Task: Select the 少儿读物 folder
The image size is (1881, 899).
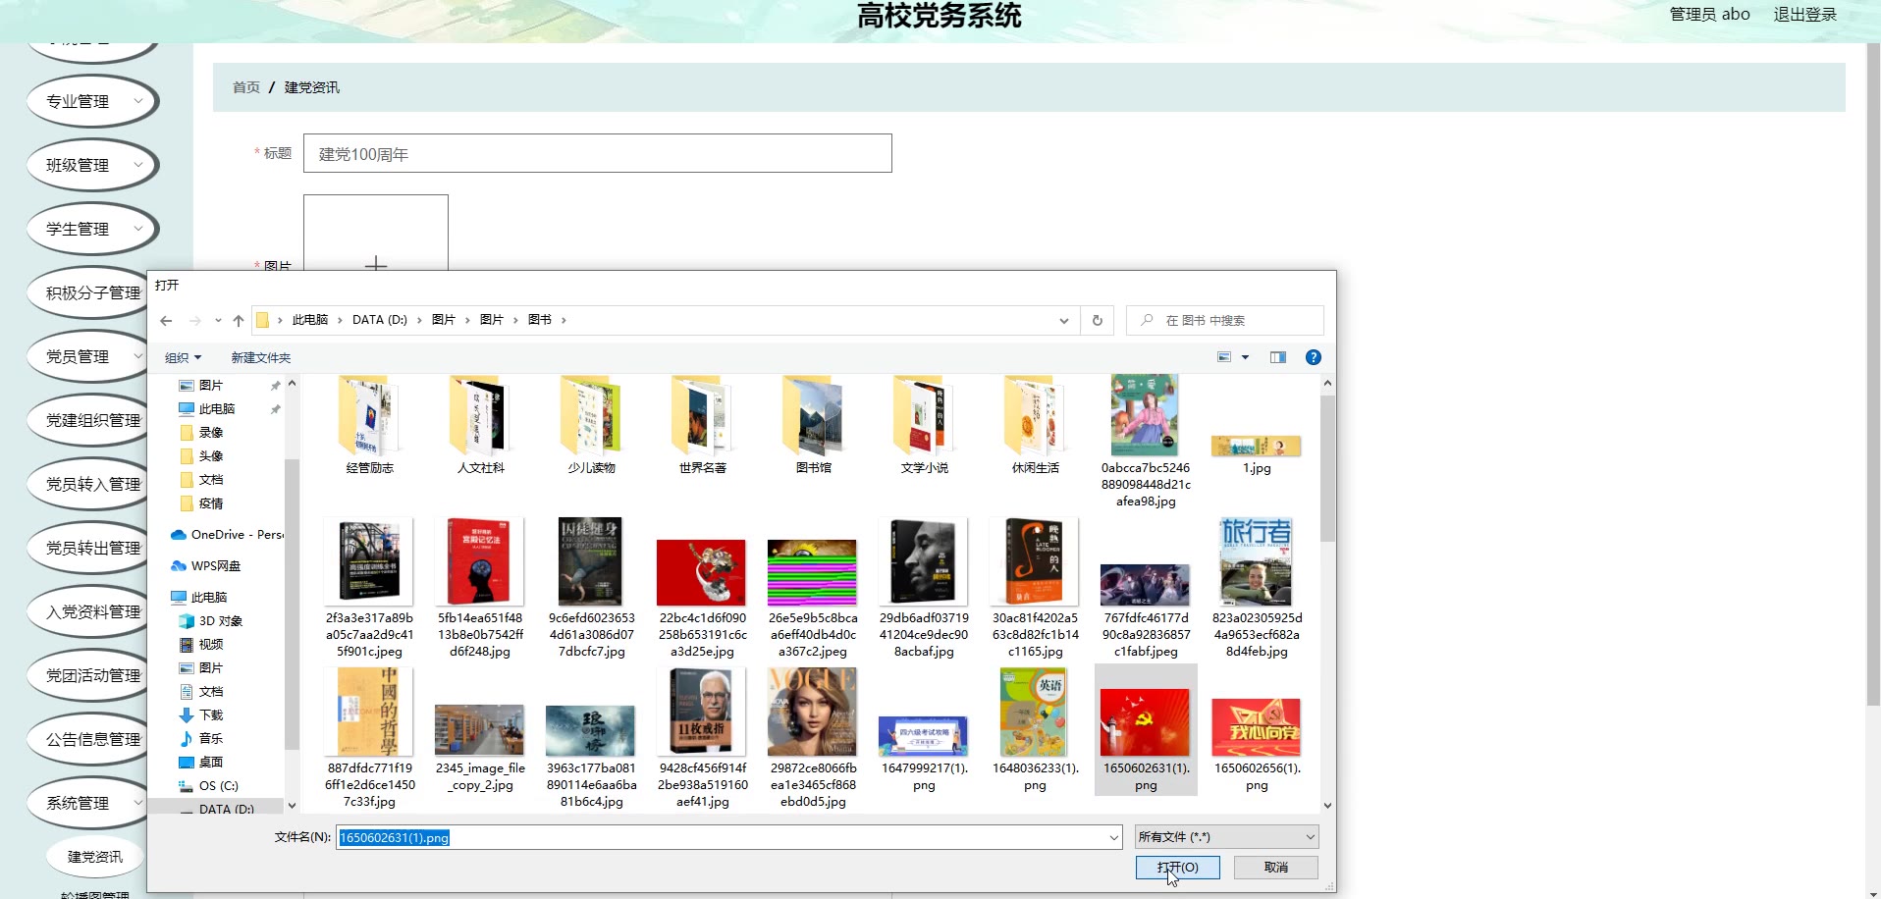Action: (x=592, y=426)
